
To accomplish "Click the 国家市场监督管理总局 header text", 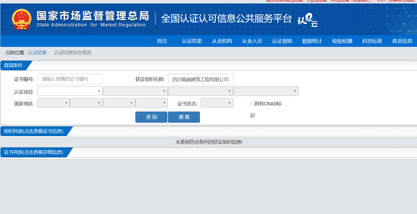I will [93, 16].
